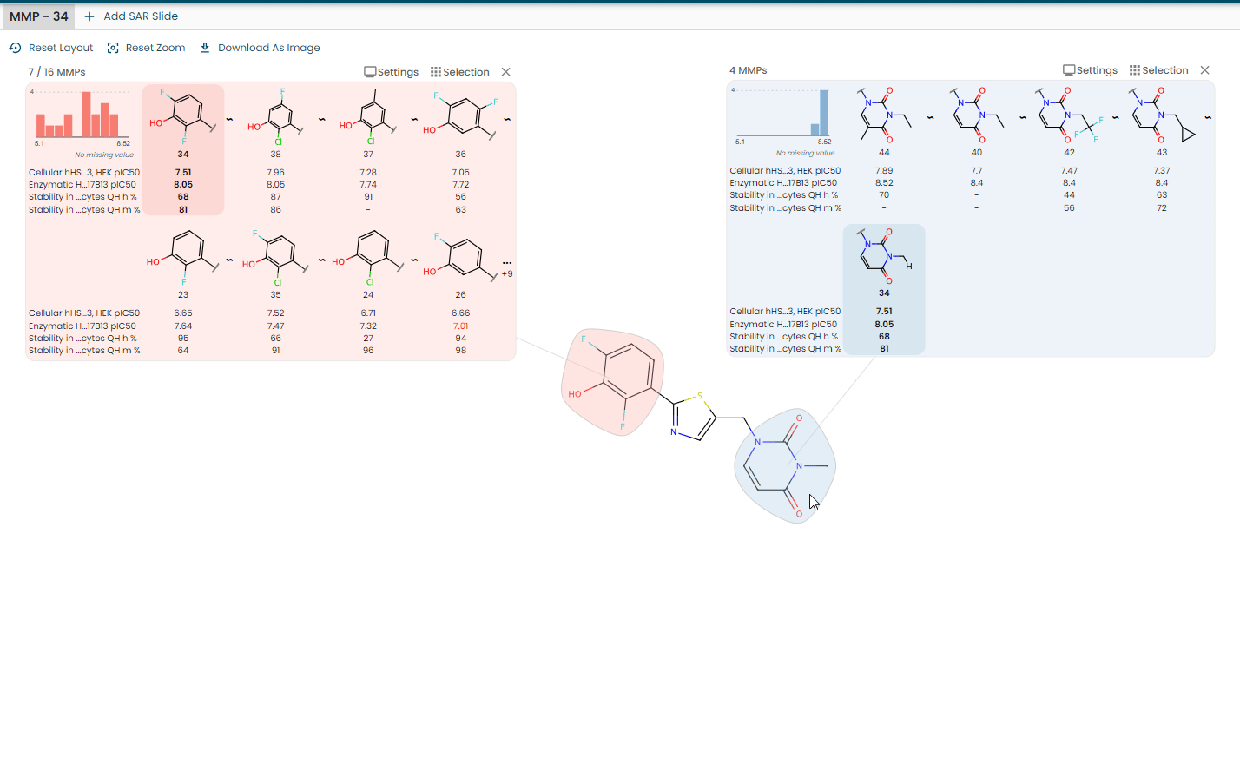Open Selection in the 4 MMPs panel
The width and height of the screenshot is (1240, 764).
click(x=1159, y=70)
